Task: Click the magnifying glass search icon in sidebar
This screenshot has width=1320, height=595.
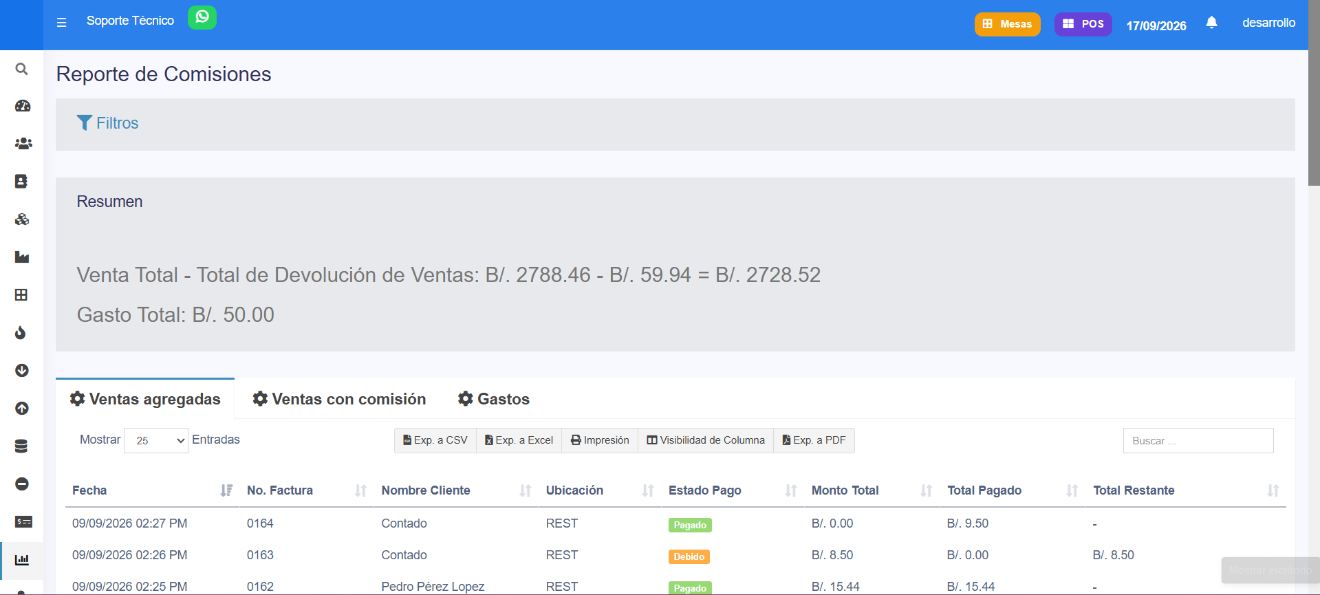Action: (22, 69)
